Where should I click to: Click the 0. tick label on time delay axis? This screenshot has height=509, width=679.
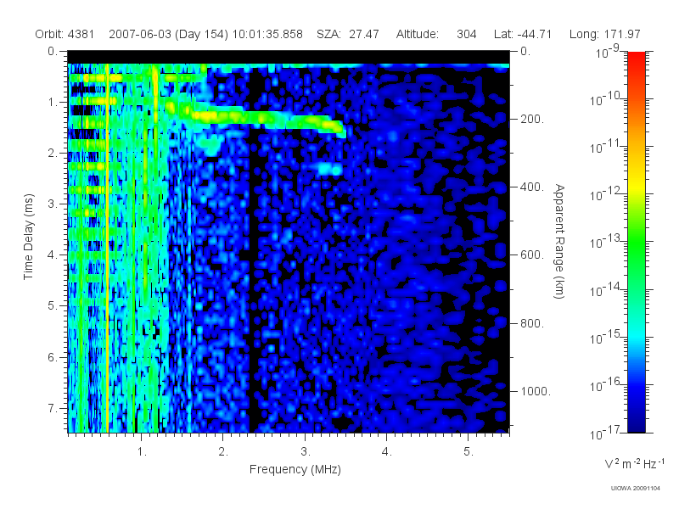coord(53,52)
